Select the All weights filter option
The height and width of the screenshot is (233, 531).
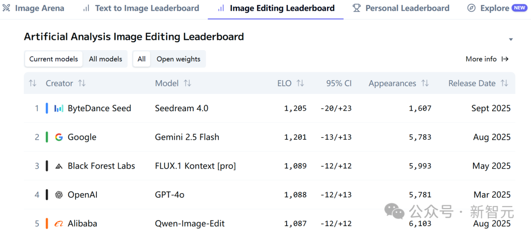pyautogui.click(x=142, y=59)
